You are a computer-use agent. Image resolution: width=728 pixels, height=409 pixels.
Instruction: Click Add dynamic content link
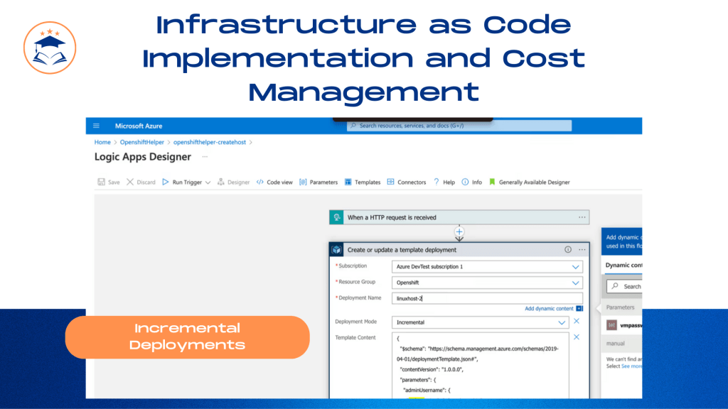pyautogui.click(x=549, y=308)
